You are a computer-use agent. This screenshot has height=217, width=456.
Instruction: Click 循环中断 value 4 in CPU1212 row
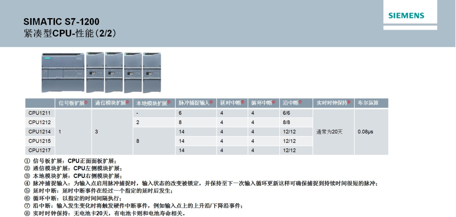click(x=253, y=122)
